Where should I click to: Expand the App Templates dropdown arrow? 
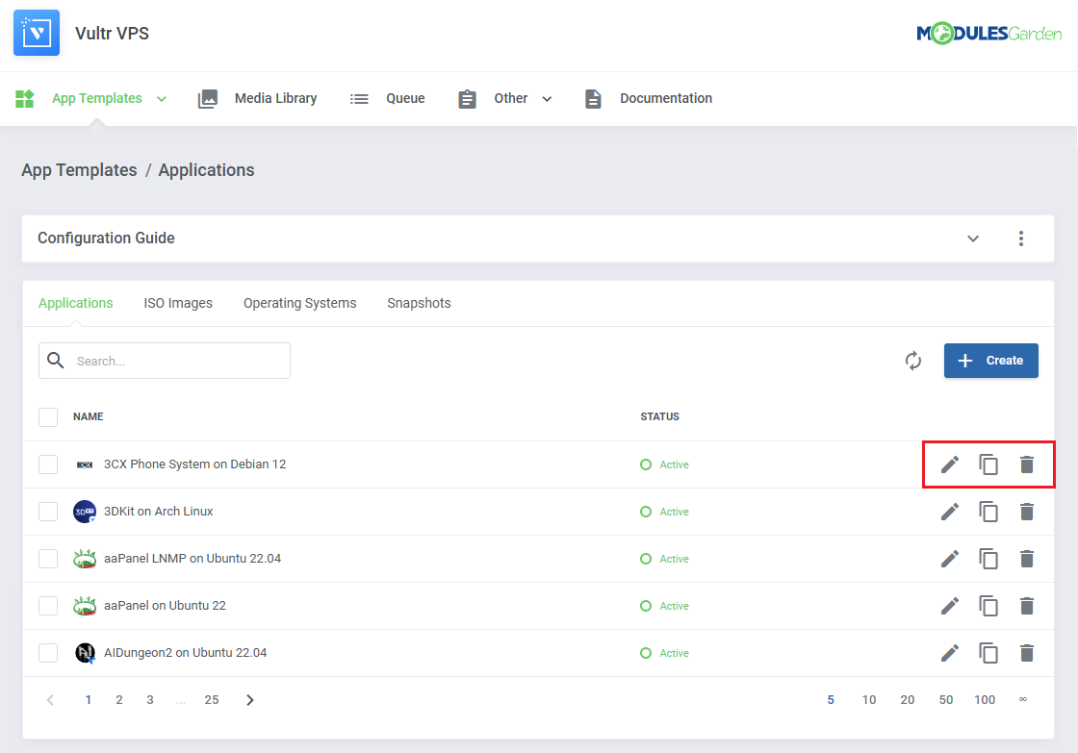[x=162, y=99]
